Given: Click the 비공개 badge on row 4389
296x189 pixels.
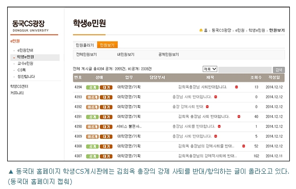Looking at the screenshot, I should pyautogui.click(x=92, y=137).
